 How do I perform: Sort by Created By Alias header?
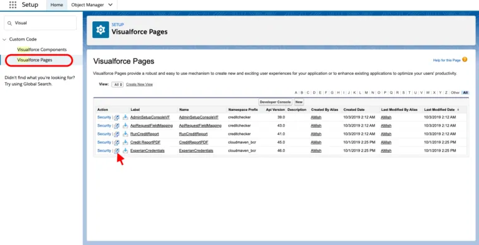(x=324, y=109)
